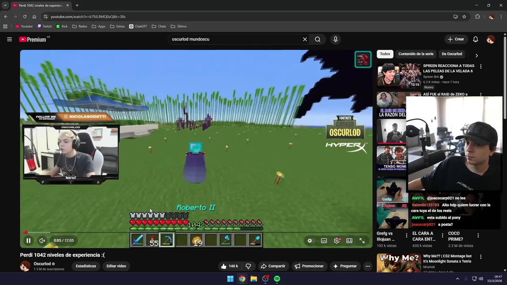Open Oscurlod channel avatar

point(25,266)
